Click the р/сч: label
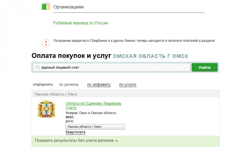Screen dimensions: 230x150 70,121
